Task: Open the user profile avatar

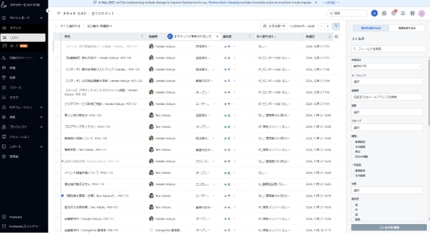Action: (422, 13)
